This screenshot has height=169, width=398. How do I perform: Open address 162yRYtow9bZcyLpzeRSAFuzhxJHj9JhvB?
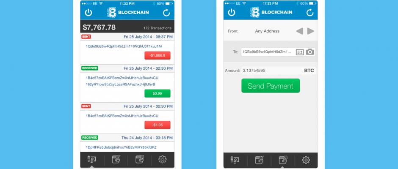click(120, 84)
